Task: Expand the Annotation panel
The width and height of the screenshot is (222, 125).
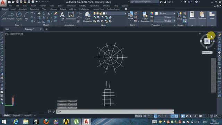Action: pos(70,25)
